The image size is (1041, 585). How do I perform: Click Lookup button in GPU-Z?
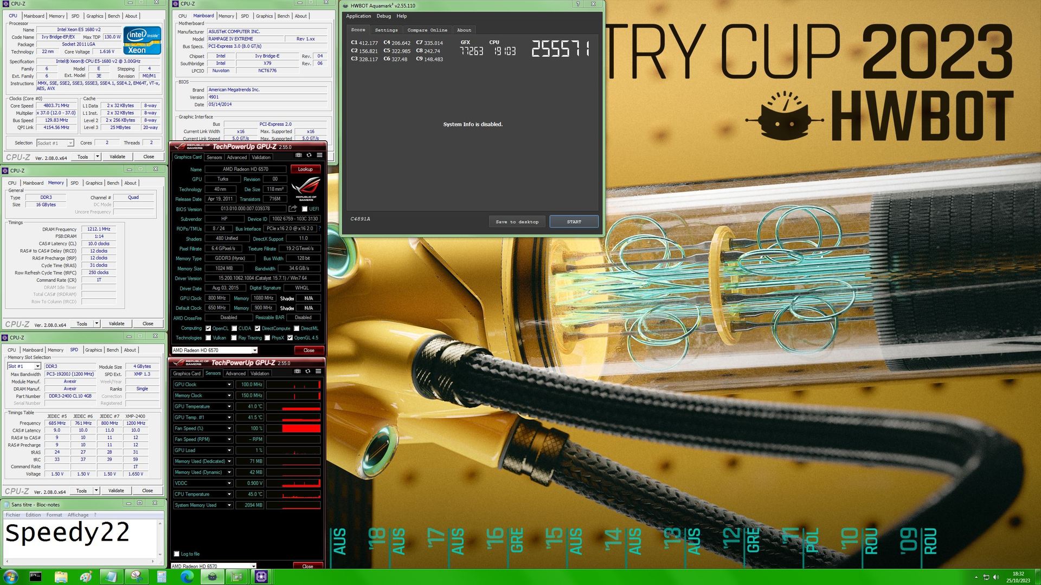click(305, 169)
